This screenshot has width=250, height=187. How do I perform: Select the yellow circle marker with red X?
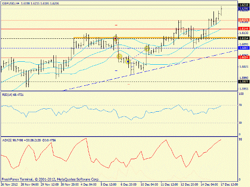click(115, 38)
